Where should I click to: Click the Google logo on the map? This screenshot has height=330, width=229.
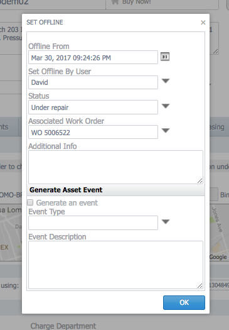[218, 257]
